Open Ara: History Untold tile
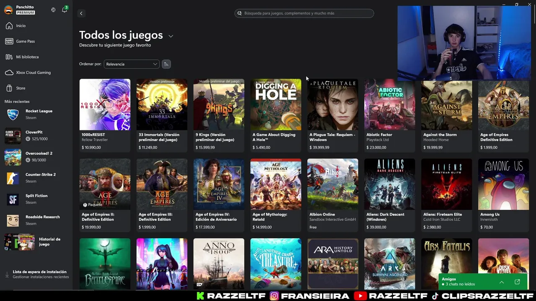The image size is (536, 301). click(332, 264)
